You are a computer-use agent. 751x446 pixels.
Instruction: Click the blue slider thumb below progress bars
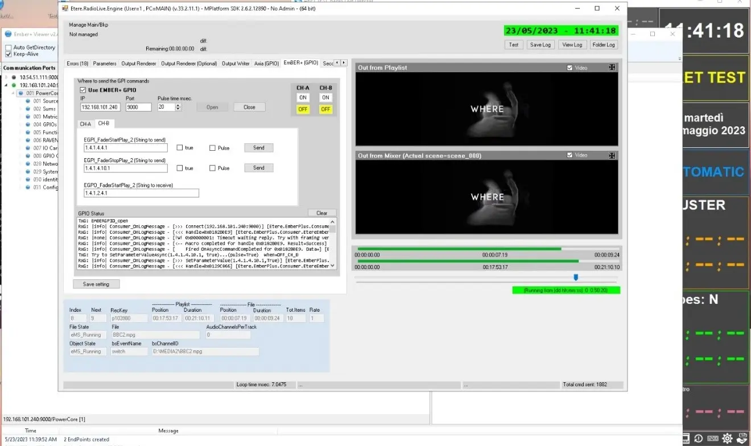576,277
